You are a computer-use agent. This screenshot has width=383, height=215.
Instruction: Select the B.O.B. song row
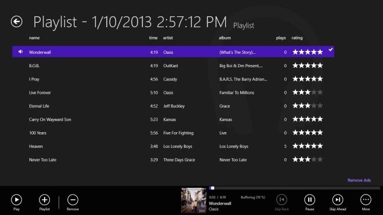coord(173,65)
